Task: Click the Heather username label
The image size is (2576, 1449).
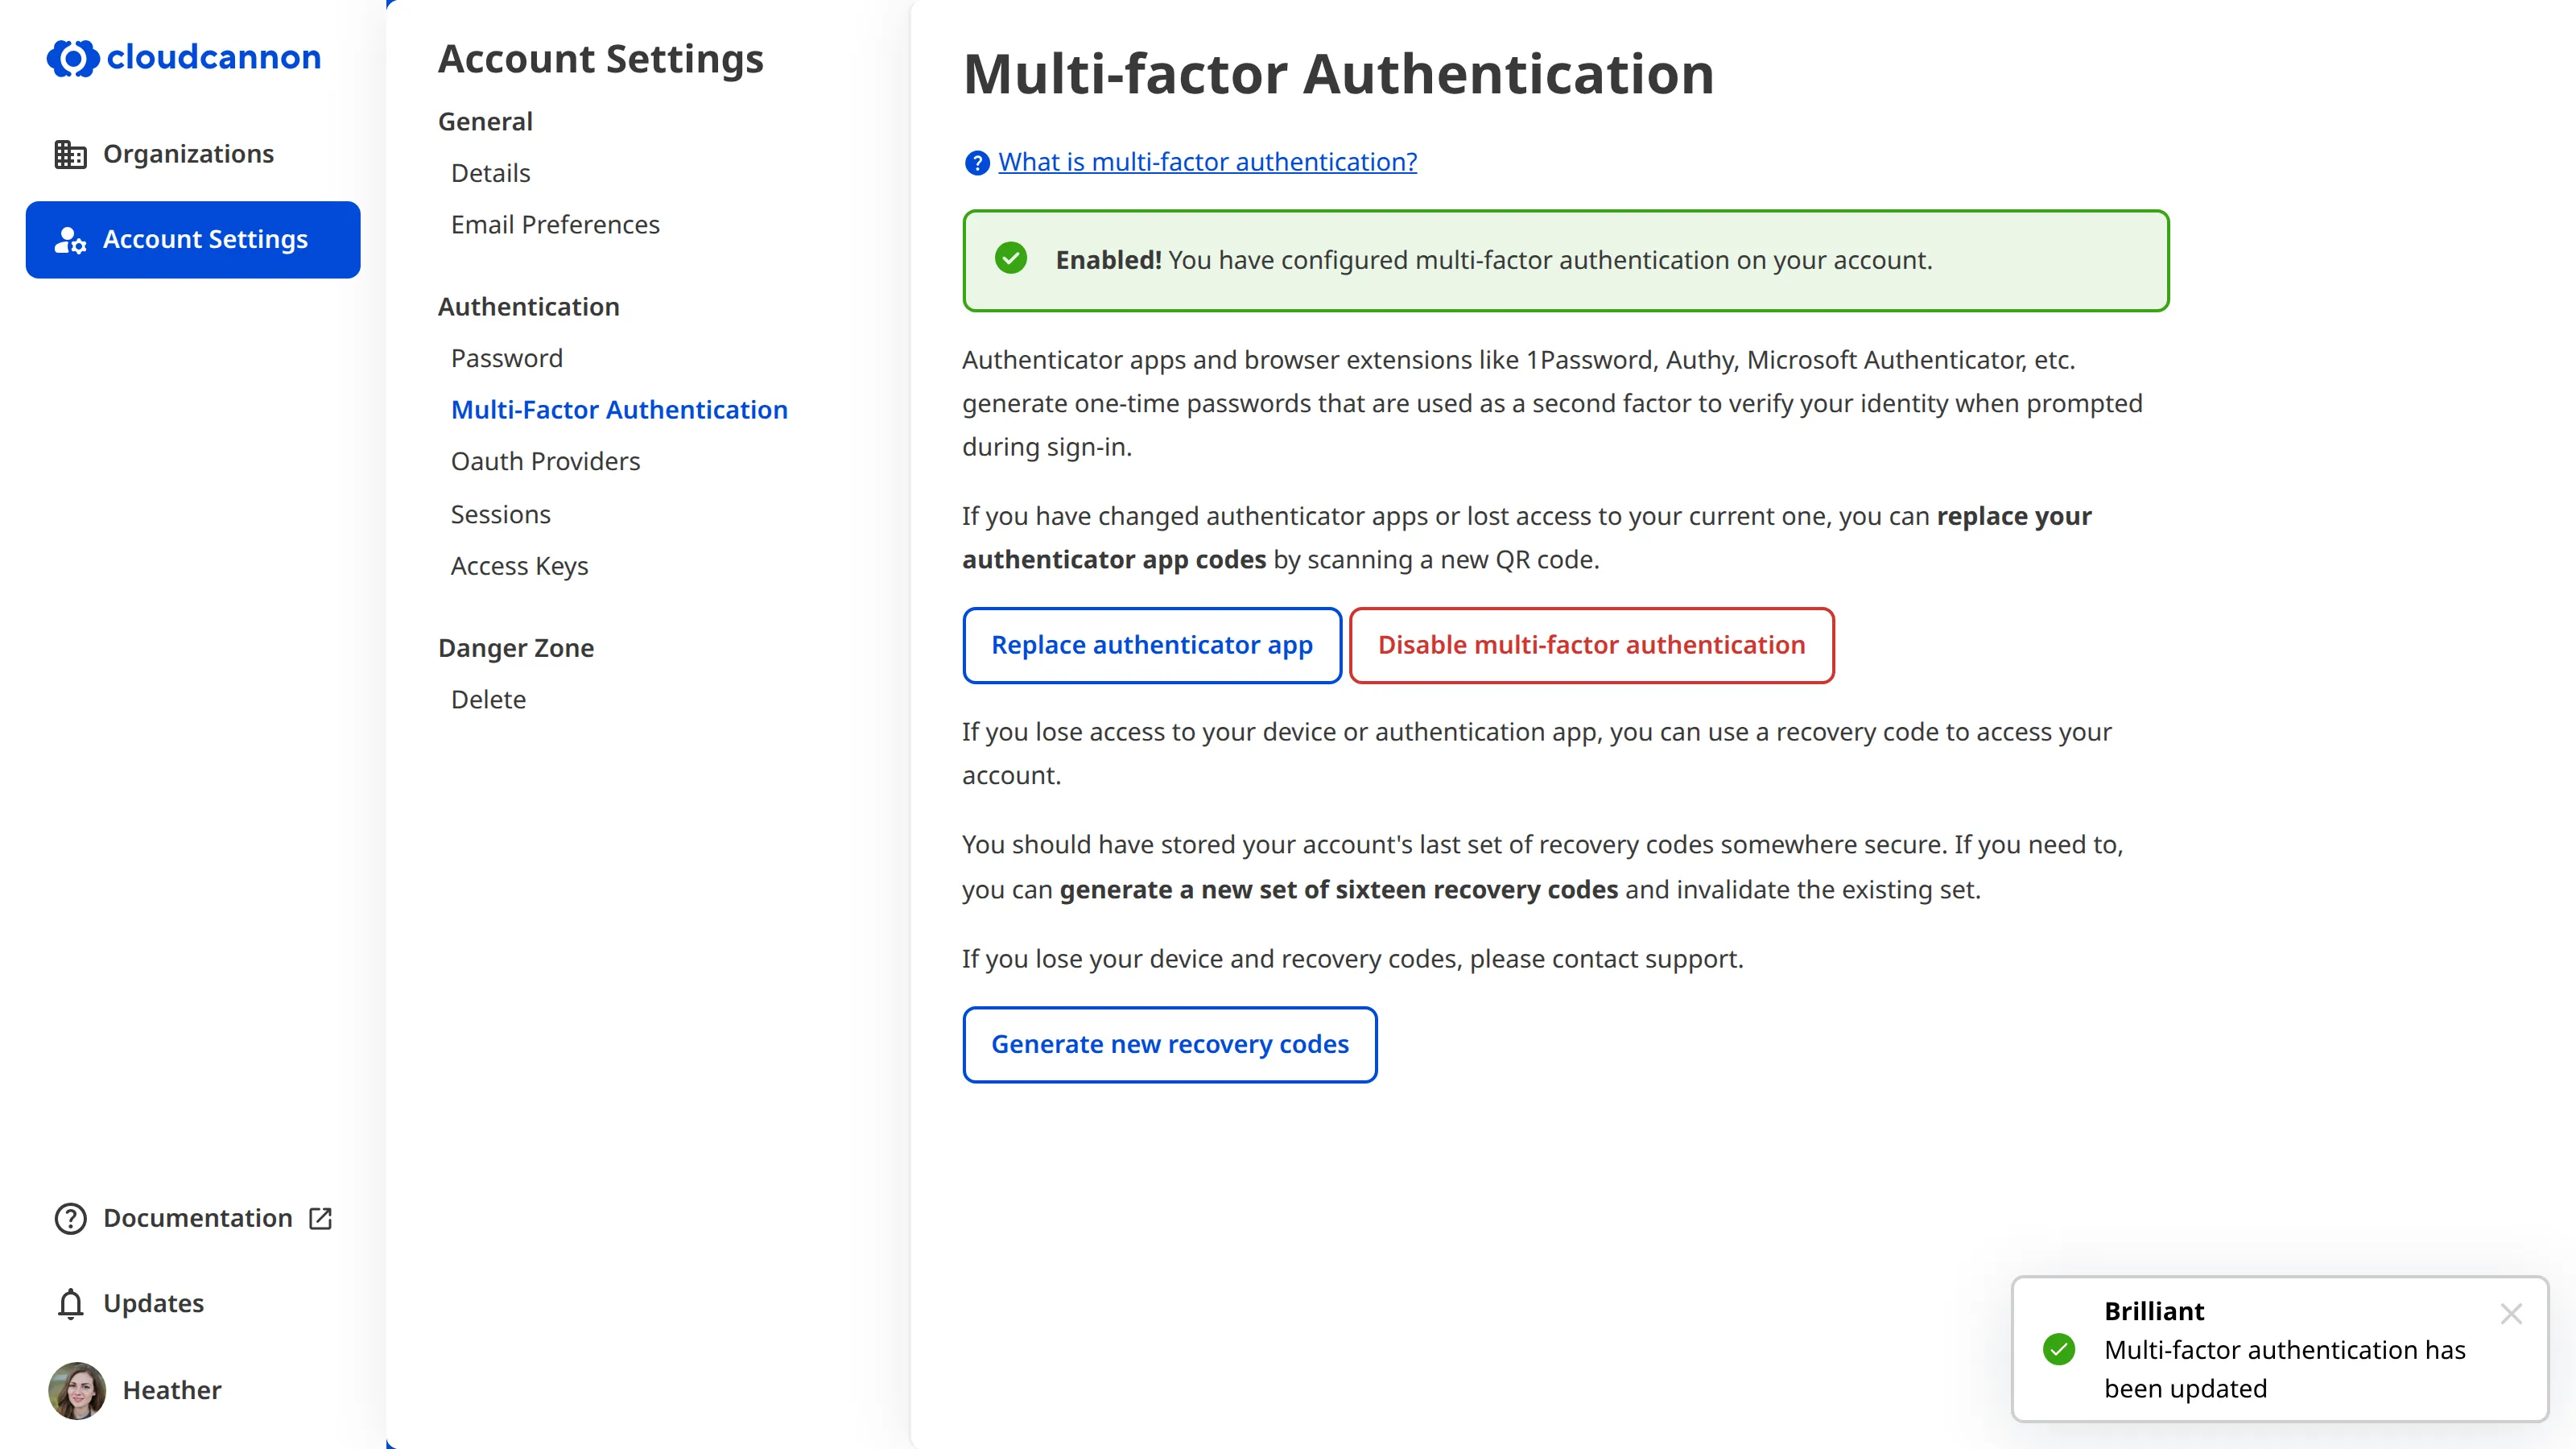Action: (172, 1390)
